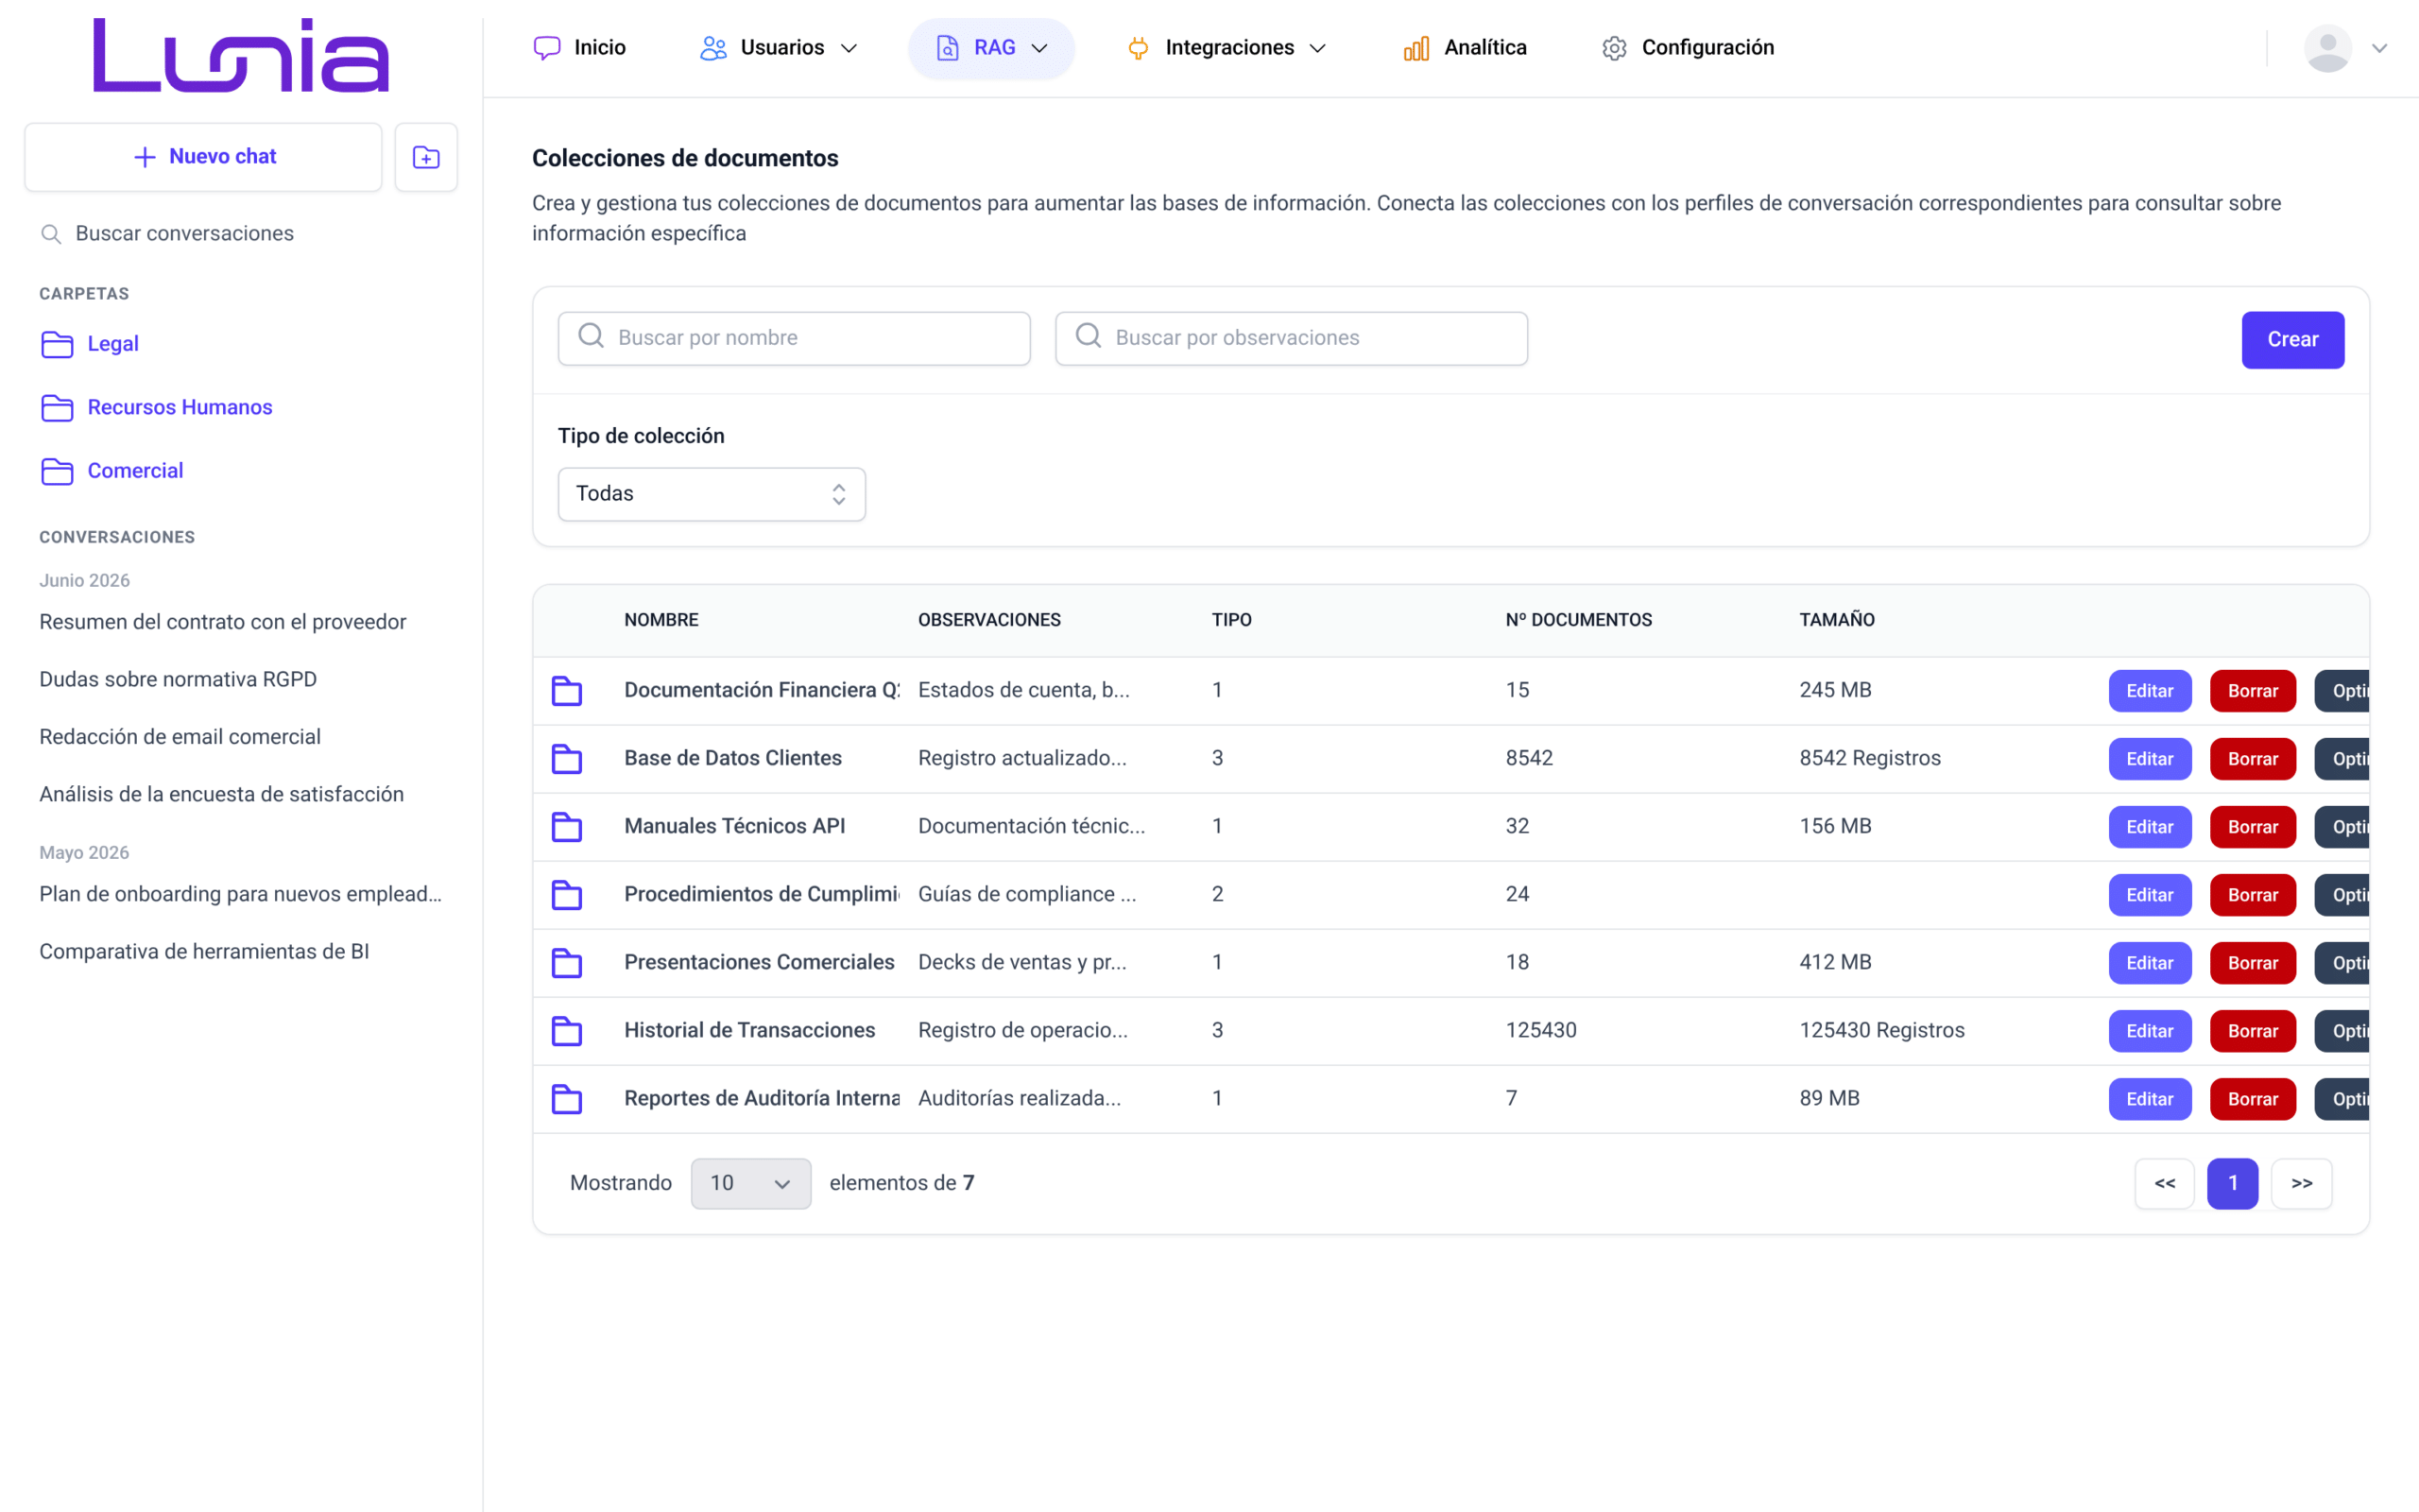Click Borrar for Manuales Técnicos API
Viewport: 2419px width, 1512px height.
tap(2252, 827)
